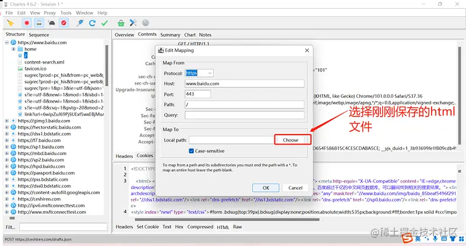Switch to the Compressed response tab
The image size is (466, 246).
pos(200,227)
